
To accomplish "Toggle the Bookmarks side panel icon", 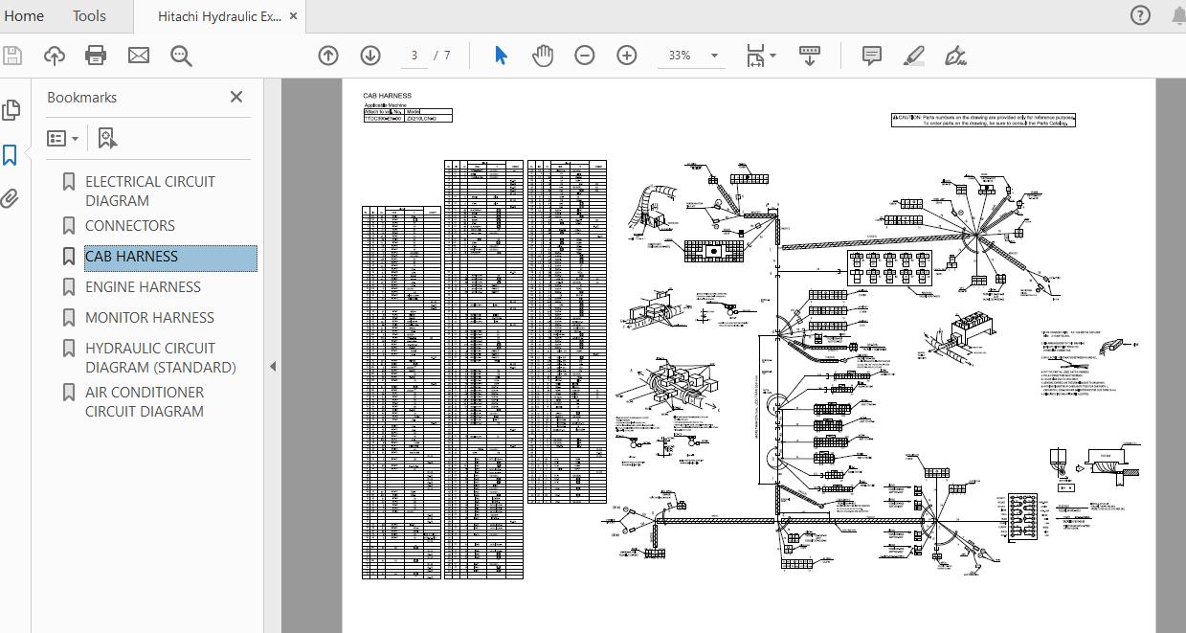I will click(x=11, y=155).
